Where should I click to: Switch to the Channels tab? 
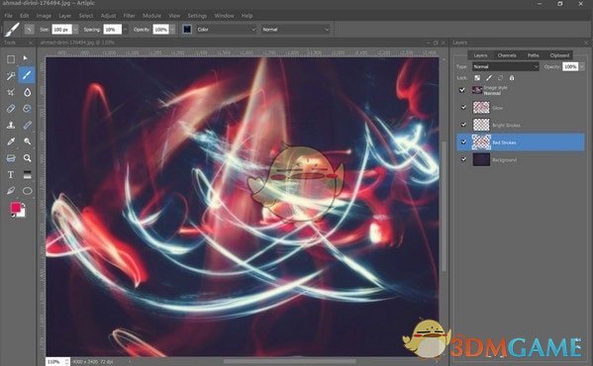click(507, 55)
